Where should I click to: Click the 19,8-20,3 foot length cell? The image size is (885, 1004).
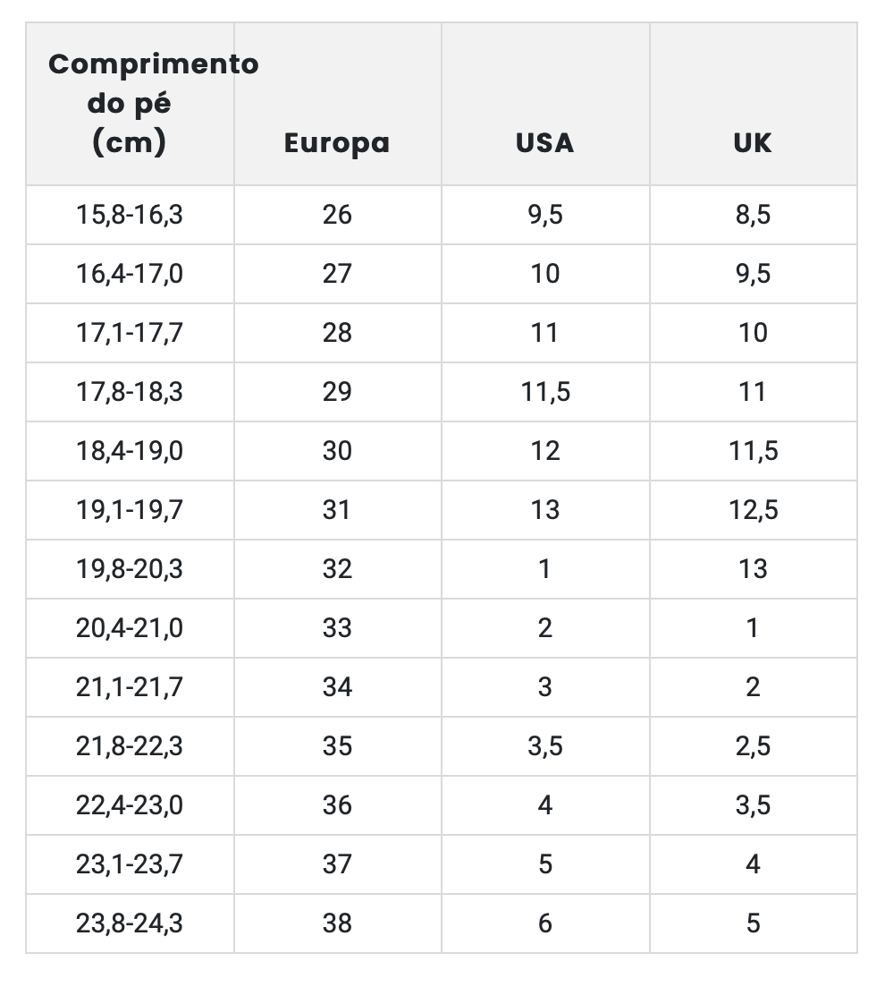[130, 569]
